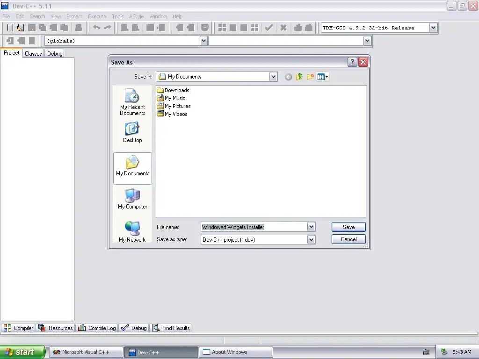479x359 pixels.
Task: Click the Debug checkmark toolbar icon
Action: 269,28
